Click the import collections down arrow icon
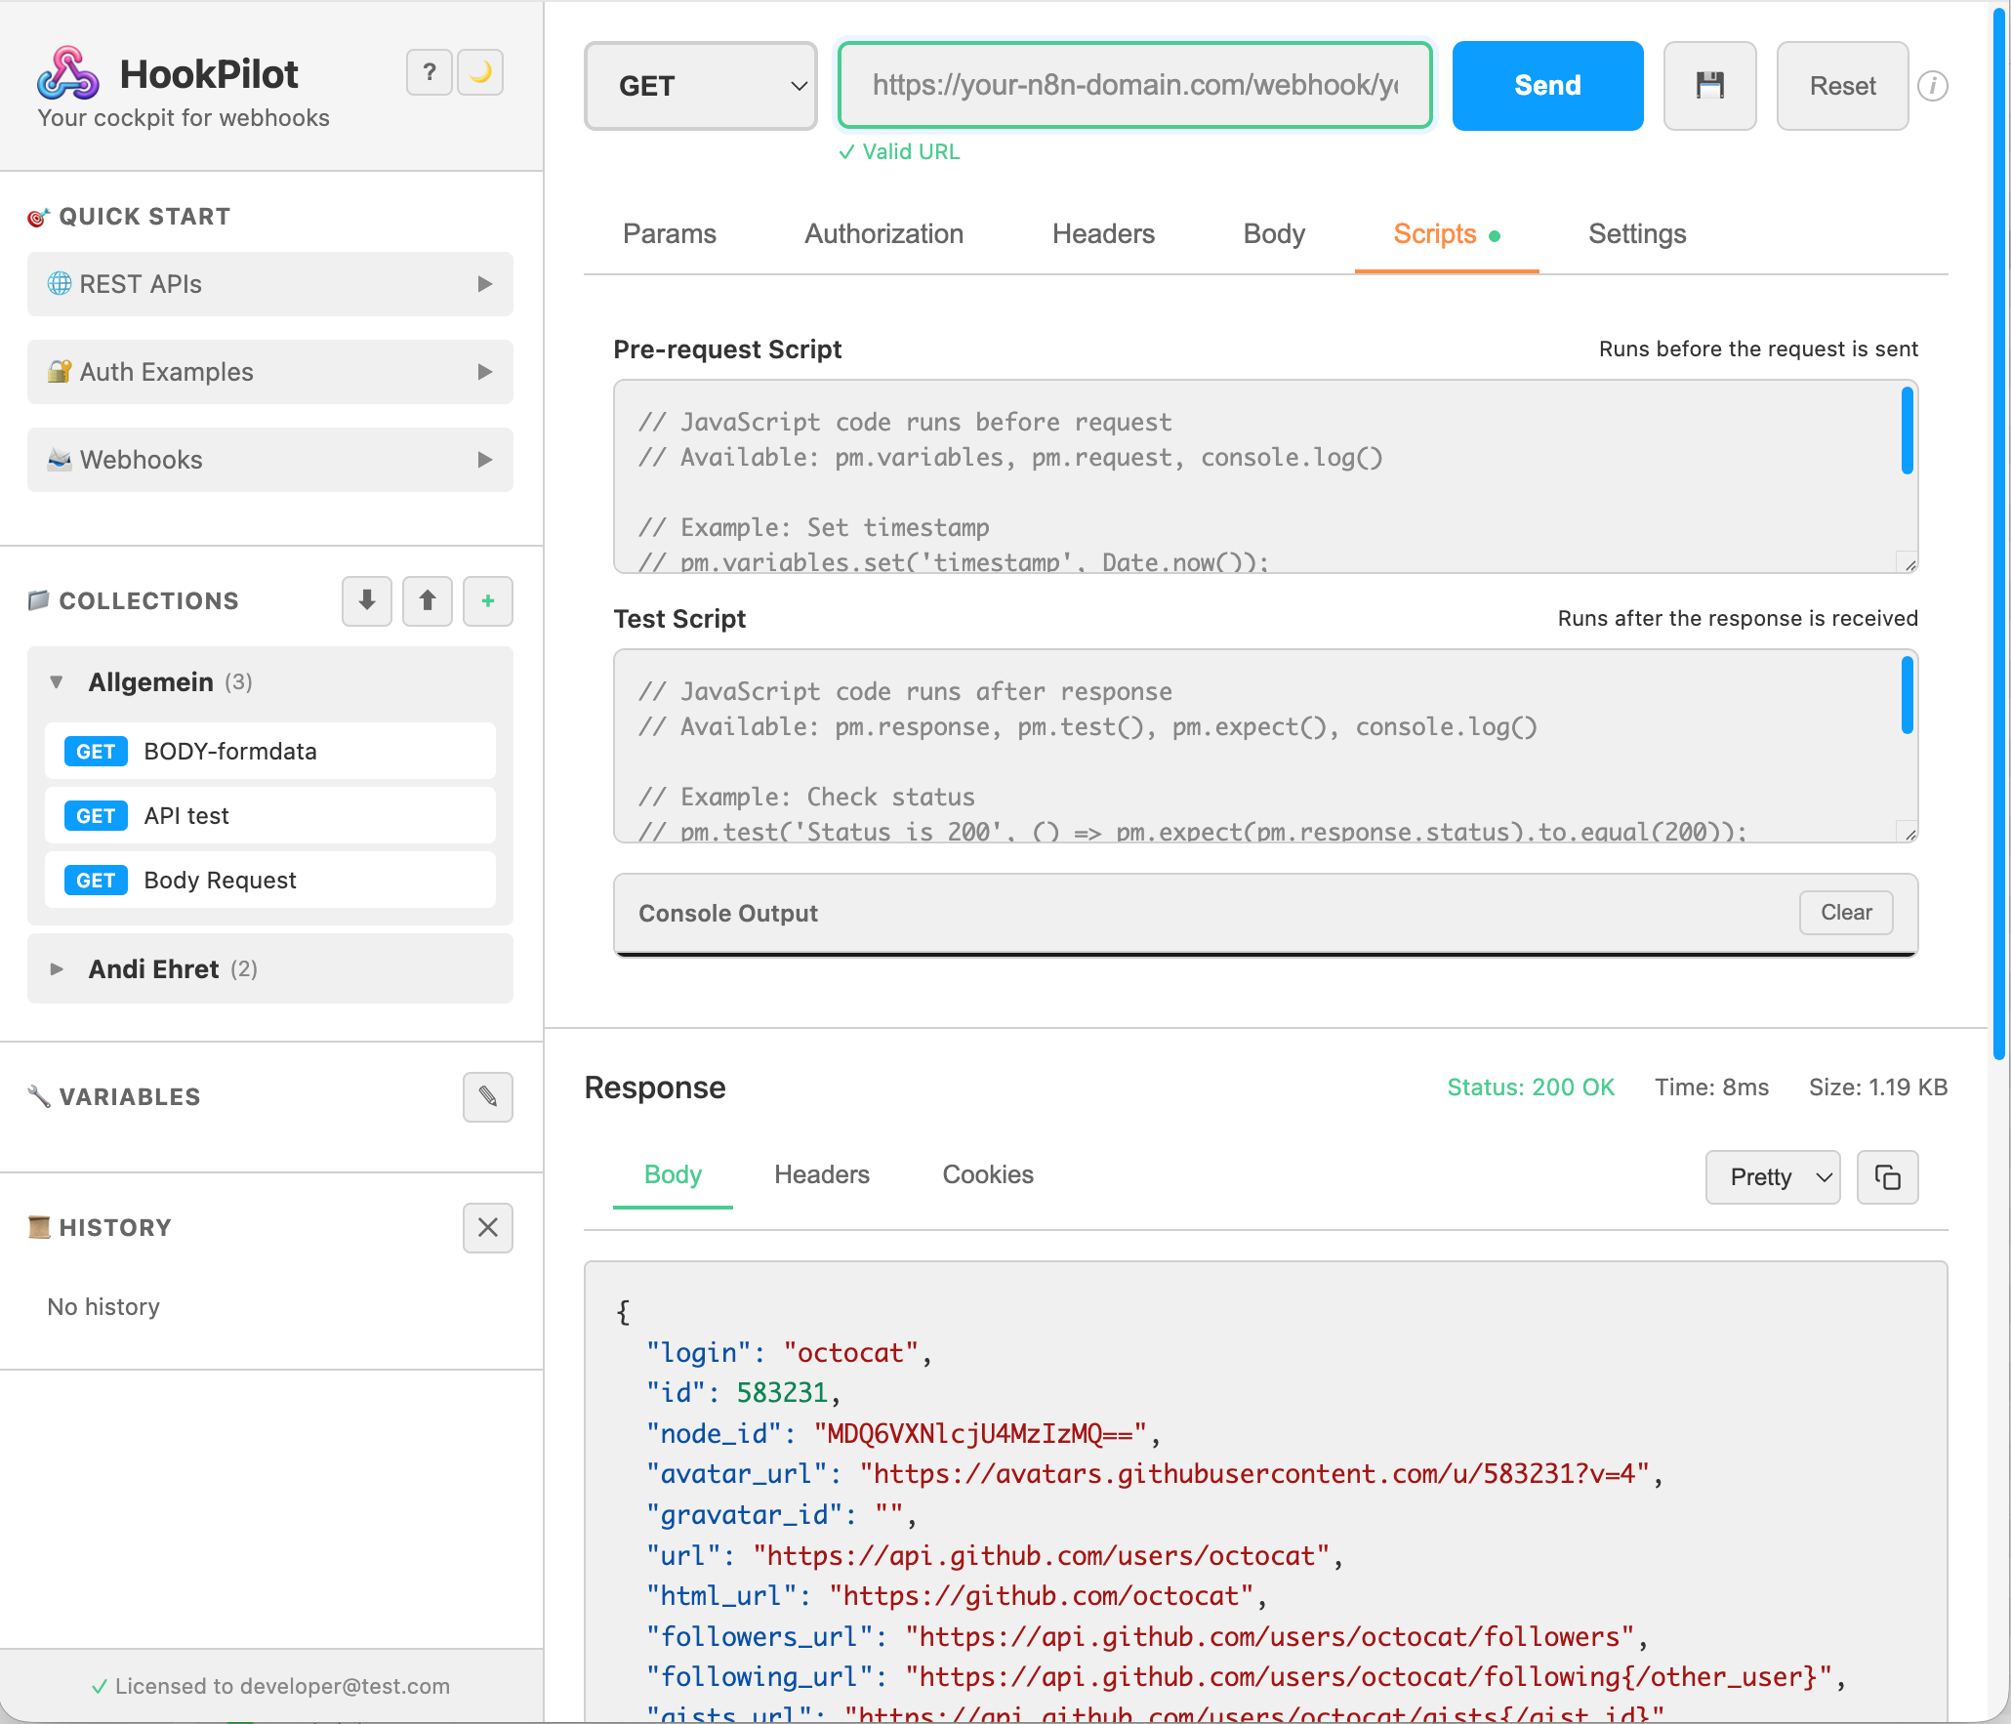This screenshot has height=1724, width=2011. point(367,600)
